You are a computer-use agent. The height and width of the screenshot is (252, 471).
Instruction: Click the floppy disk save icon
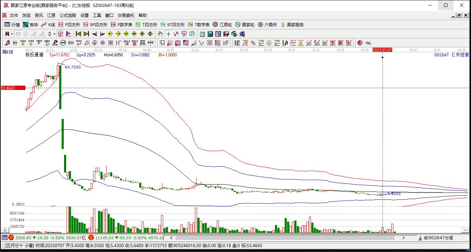click(x=226, y=34)
